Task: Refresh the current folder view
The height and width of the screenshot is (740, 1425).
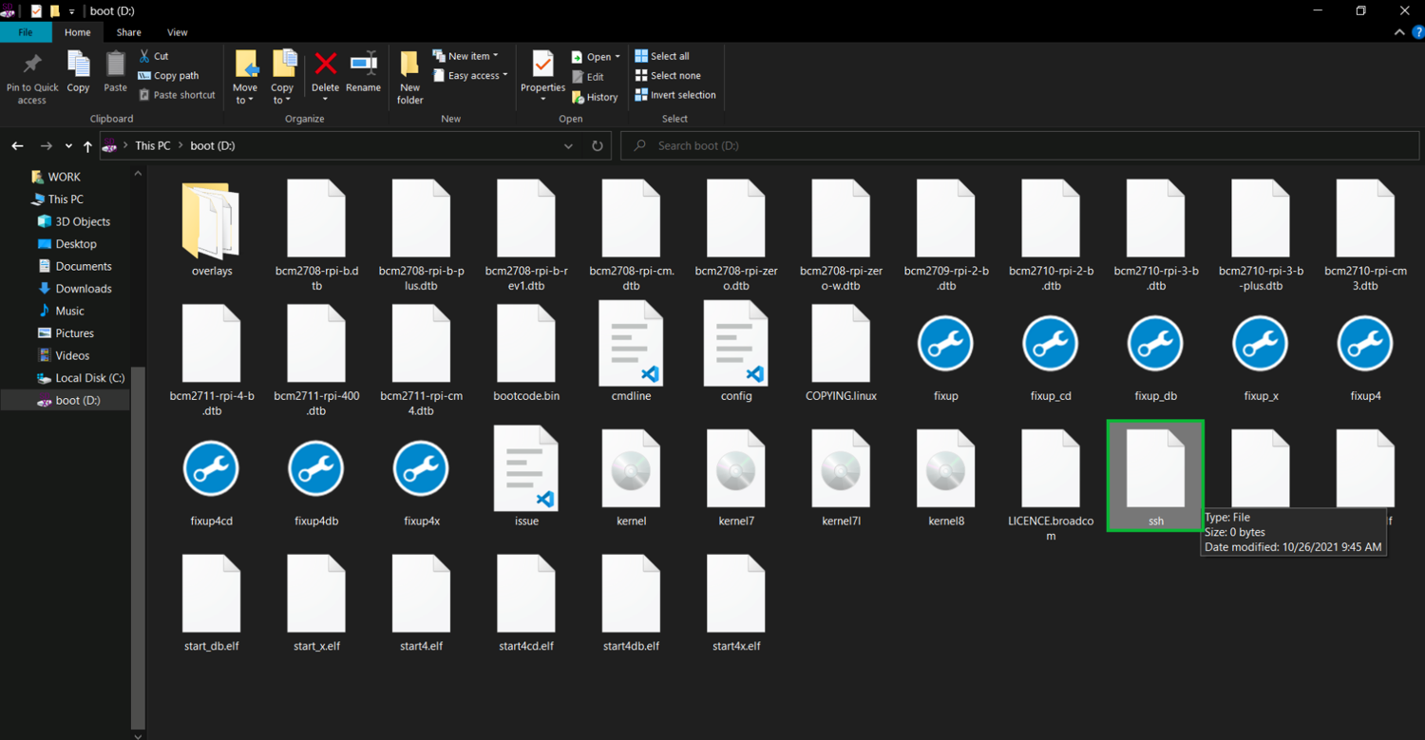Action: pos(597,146)
